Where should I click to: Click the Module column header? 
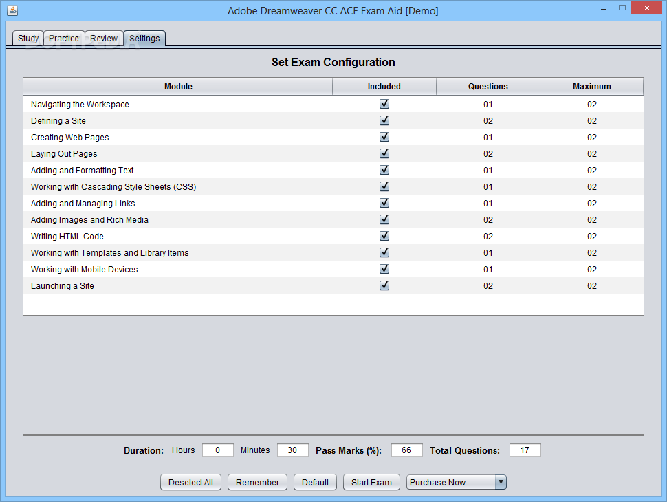(x=178, y=87)
